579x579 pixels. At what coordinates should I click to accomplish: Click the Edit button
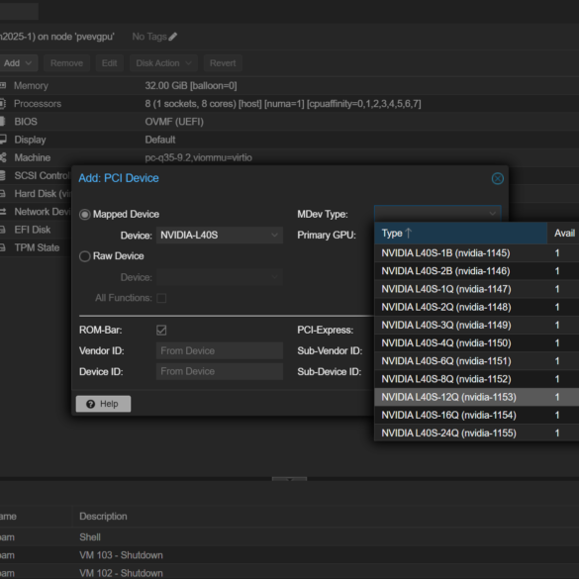(109, 63)
